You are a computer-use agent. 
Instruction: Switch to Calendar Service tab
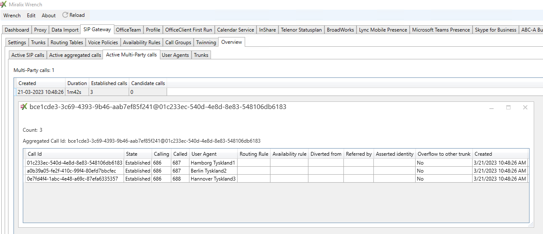pyautogui.click(x=235, y=30)
